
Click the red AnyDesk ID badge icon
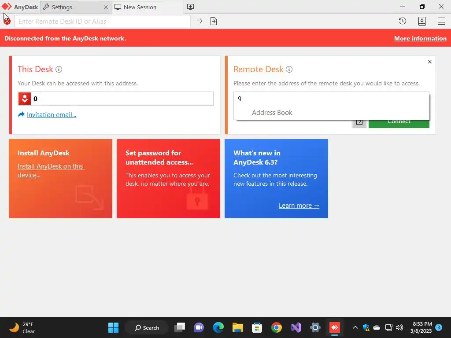(x=25, y=99)
